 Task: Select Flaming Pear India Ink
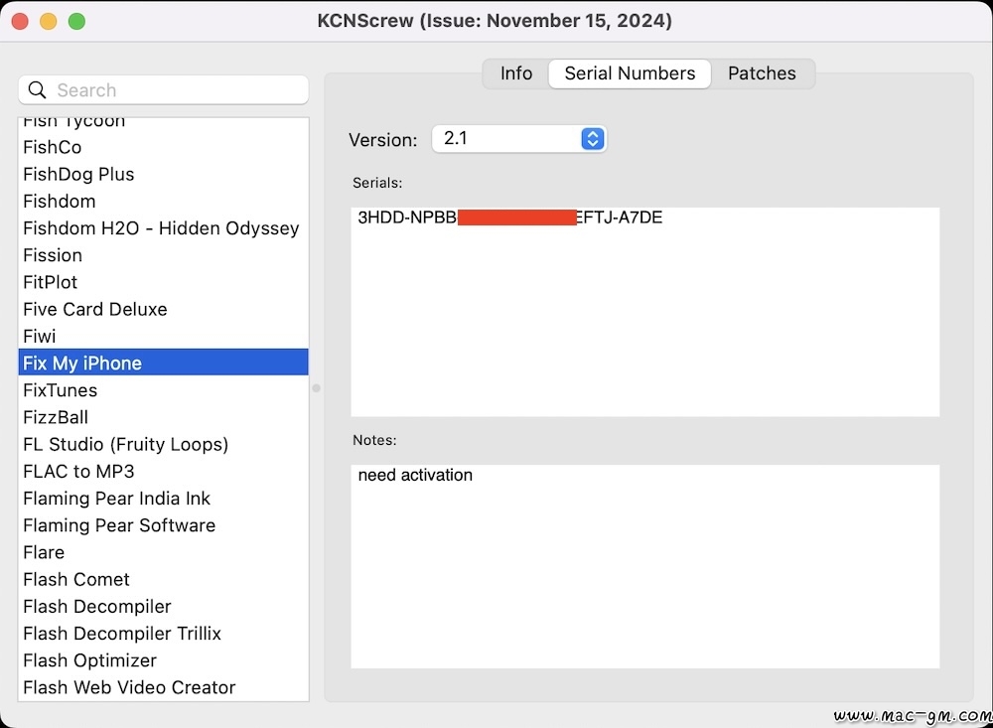(164, 498)
